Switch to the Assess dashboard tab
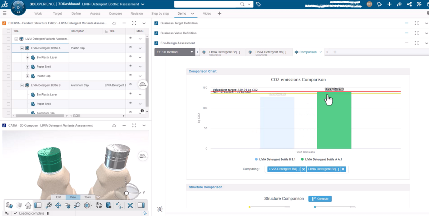Screen dimensions: 429x216 [x=95, y=14]
